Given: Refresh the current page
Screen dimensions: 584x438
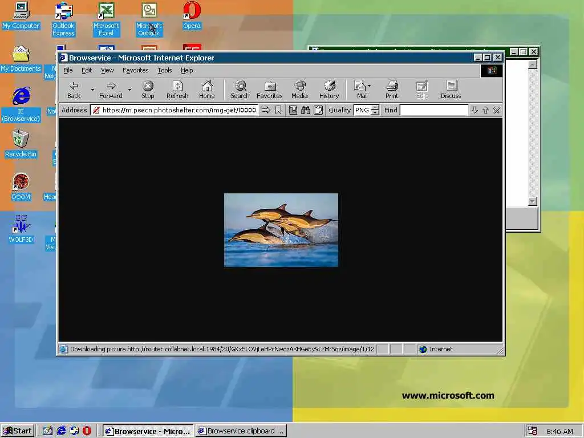Looking at the screenshot, I should 177,90.
